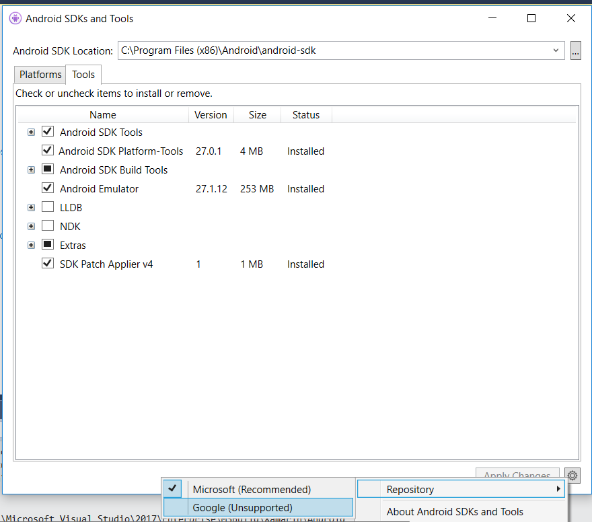Click the Android Emulator installed status

click(305, 188)
